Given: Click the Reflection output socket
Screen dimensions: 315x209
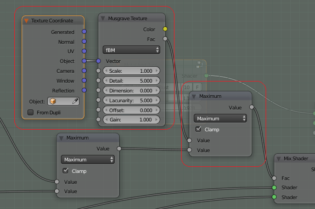Looking at the screenshot, I should point(84,90).
